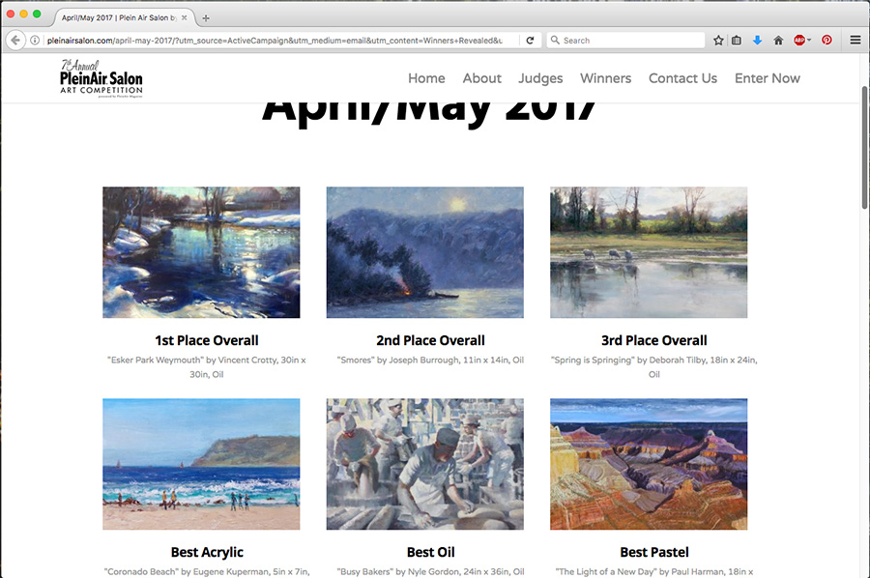View site information icon in address bar
Viewport: 870px width, 578px height.
pos(35,40)
